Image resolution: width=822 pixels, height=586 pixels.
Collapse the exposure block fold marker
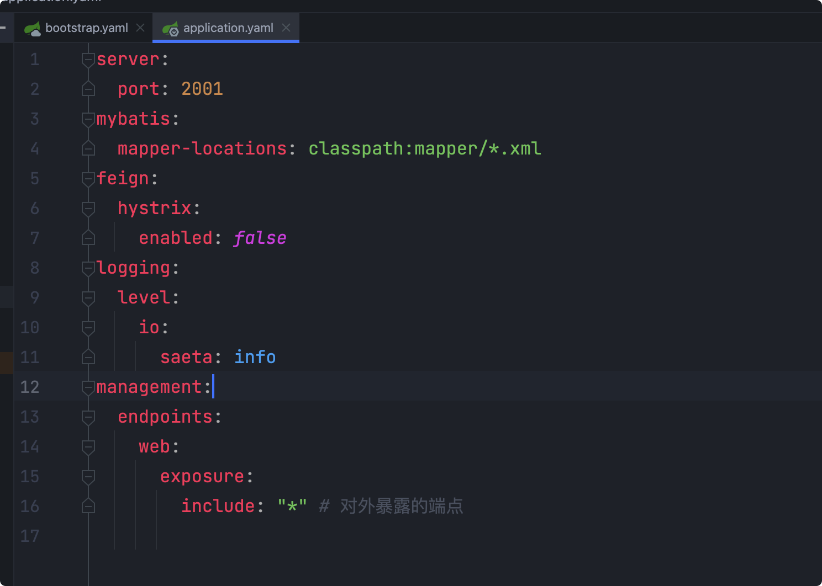[x=88, y=477]
